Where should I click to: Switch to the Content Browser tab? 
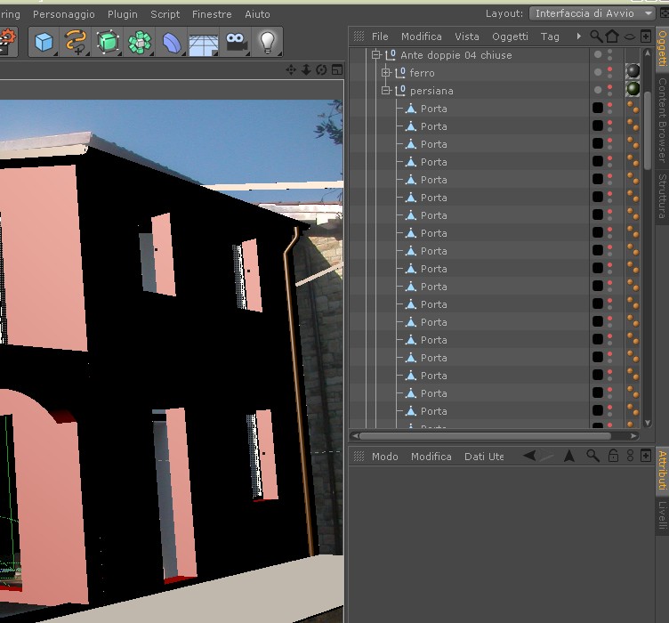[x=662, y=120]
